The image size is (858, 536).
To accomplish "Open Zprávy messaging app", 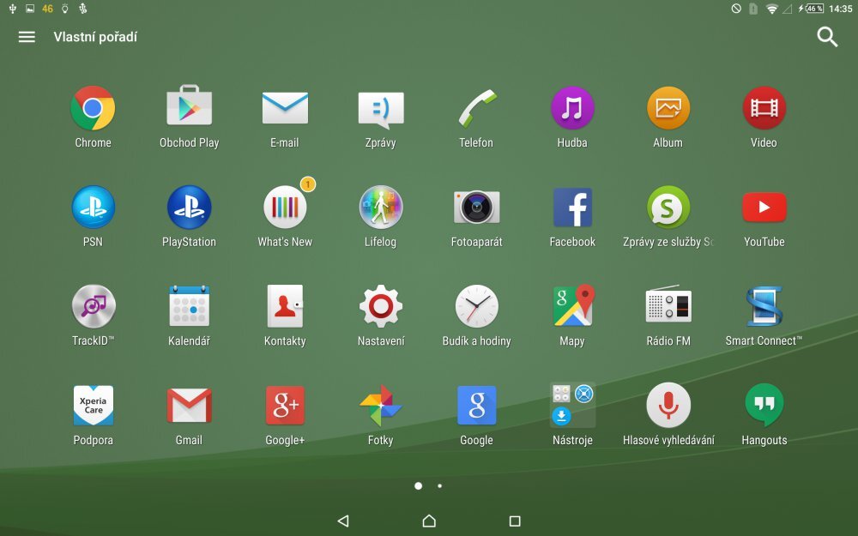I will pos(381,110).
